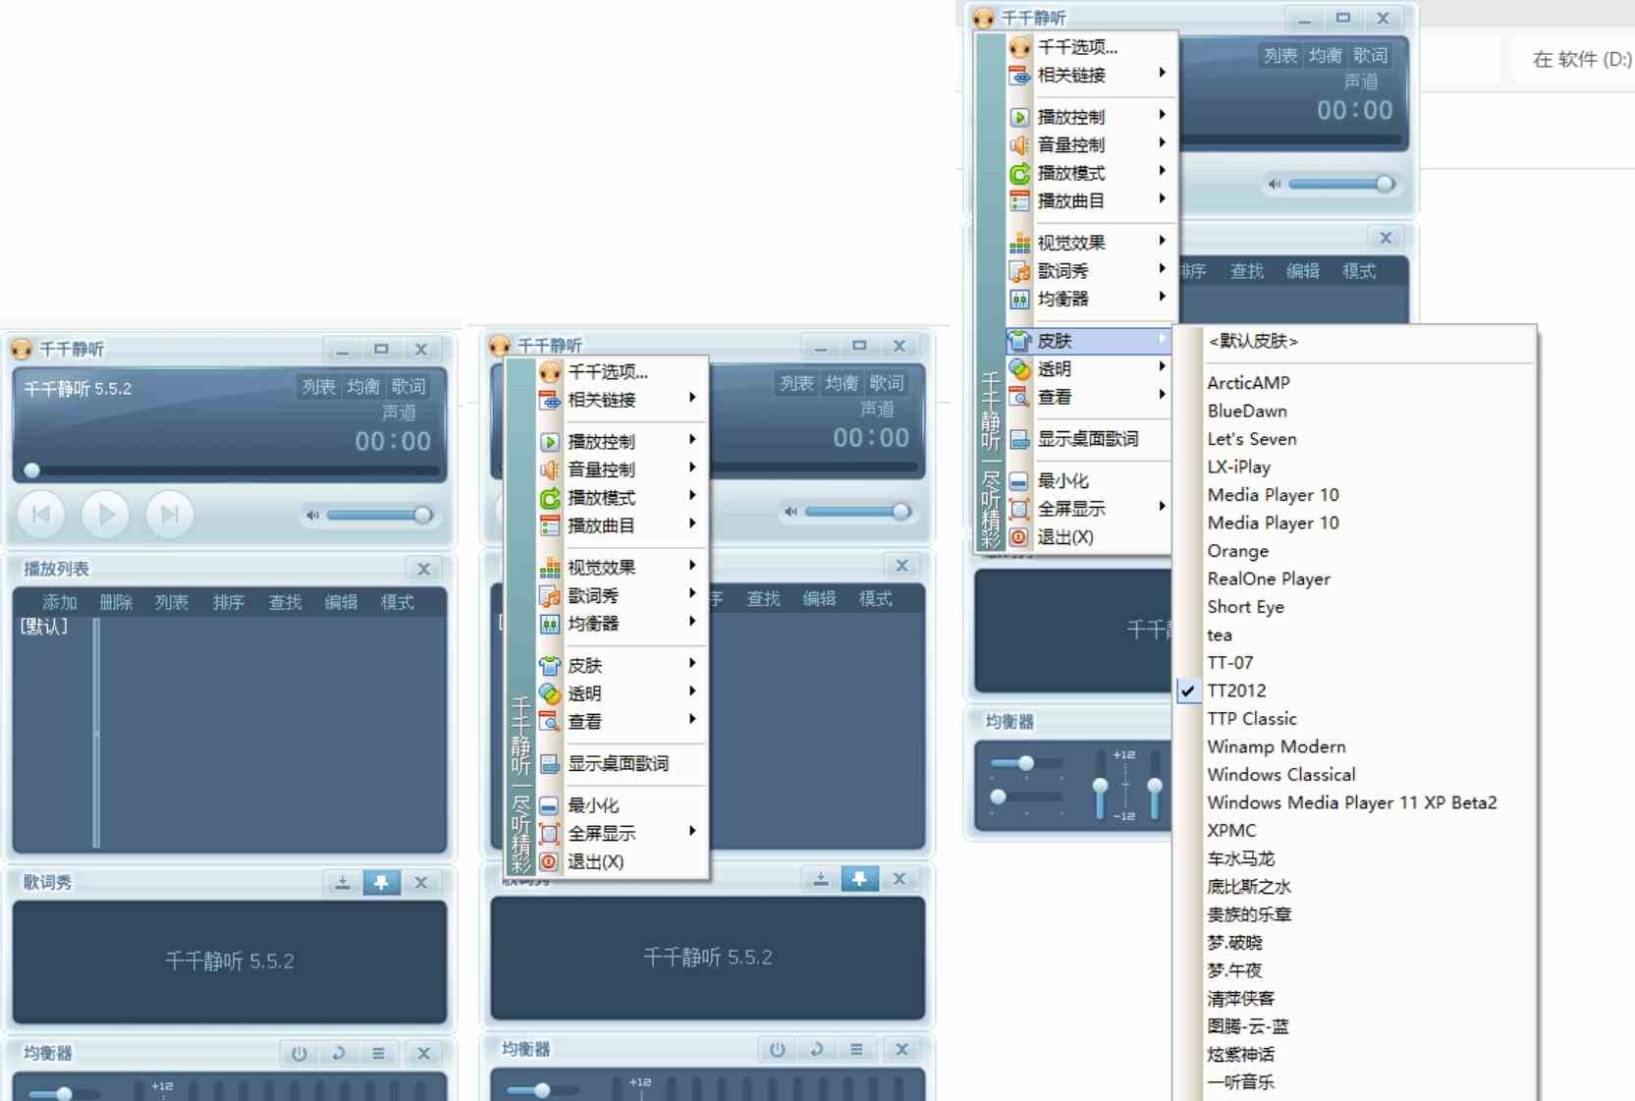Expand 全屏显示 submenu in middle player's menu
The width and height of the screenshot is (1635, 1101).
click(x=622, y=833)
